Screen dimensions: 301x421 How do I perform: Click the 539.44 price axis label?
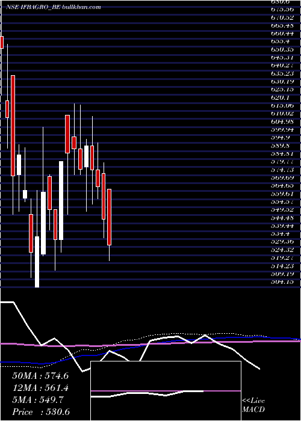tap(282, 226)
